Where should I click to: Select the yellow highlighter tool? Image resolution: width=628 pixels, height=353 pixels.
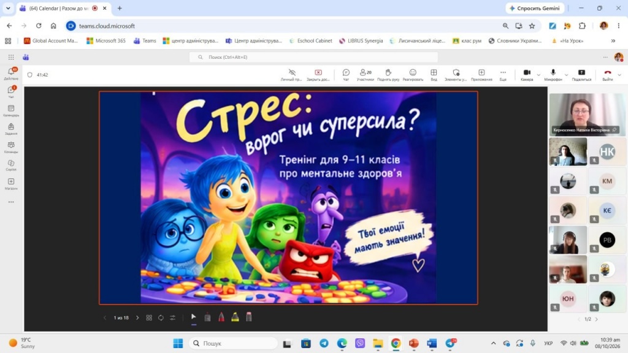point(235,317)
